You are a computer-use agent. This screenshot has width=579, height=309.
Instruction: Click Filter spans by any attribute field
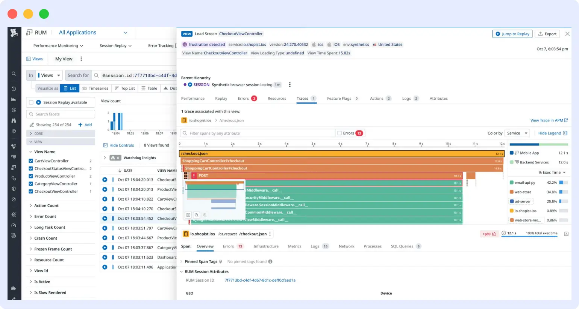[x=258, y=133]
